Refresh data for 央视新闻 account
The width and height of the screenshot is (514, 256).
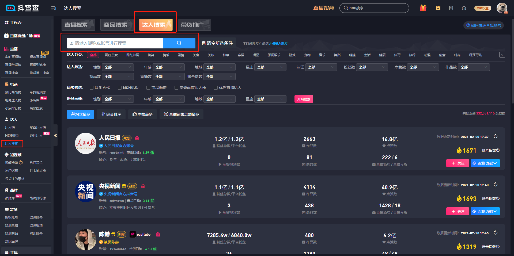click(x=496, y=185)
